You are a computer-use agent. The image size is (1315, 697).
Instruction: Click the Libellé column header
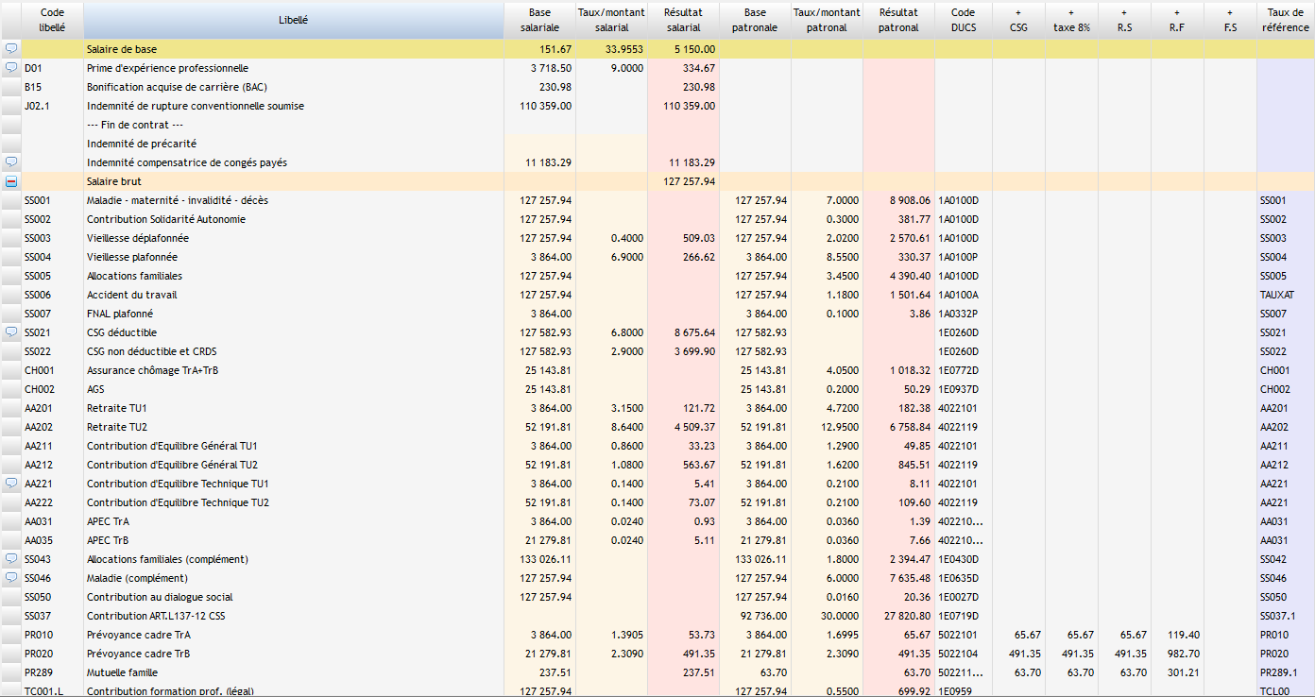(294, 20)
